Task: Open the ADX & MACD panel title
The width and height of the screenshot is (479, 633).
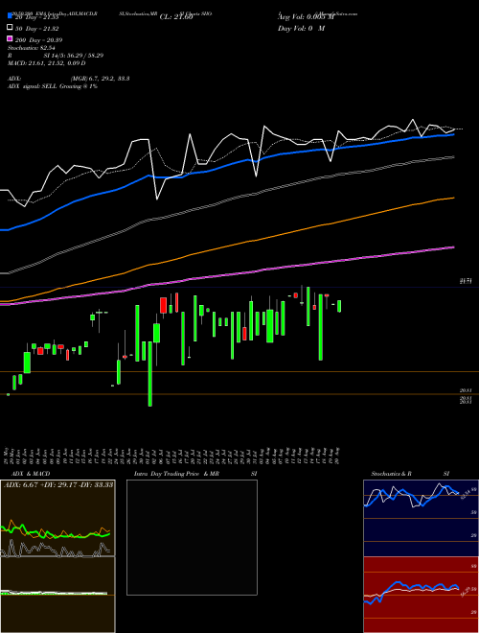Action: pyautogui.click(x=26, y=474)
